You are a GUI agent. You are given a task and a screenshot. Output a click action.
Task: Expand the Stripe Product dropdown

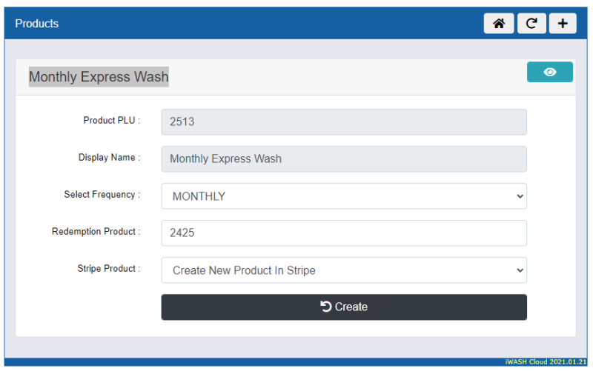point(343,270)
